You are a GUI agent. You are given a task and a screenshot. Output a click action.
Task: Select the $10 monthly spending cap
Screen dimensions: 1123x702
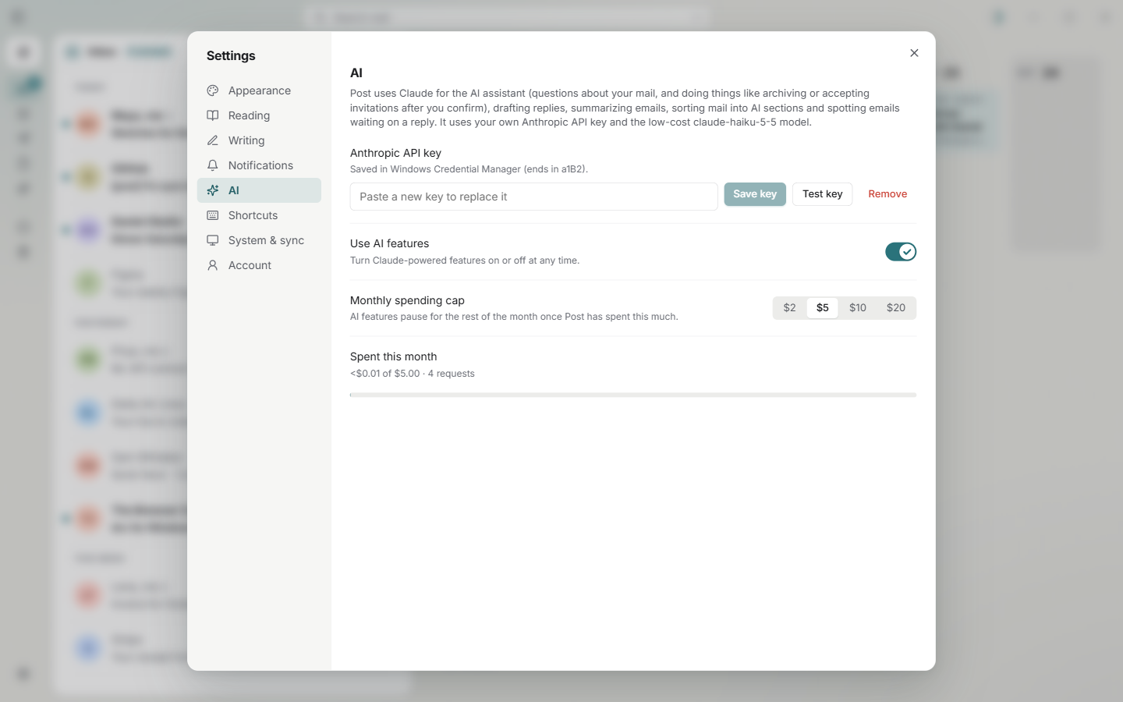click(858, 308)
